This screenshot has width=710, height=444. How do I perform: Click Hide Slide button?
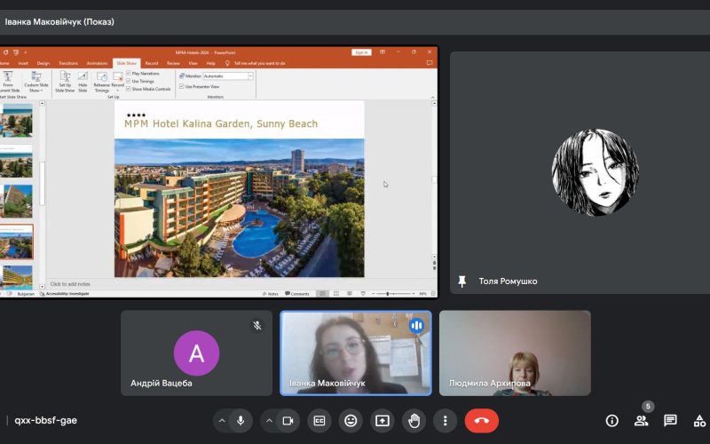[83, 82]
